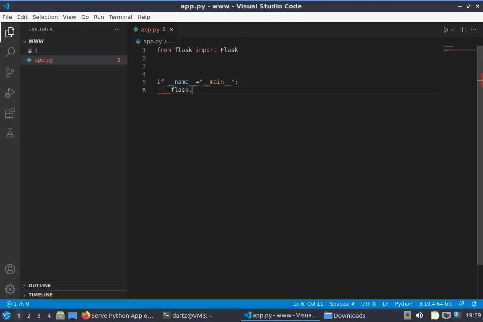Open the Extensions view

click(x=10, y=113)
